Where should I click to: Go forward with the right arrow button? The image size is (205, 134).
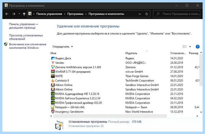click(14, 14)
